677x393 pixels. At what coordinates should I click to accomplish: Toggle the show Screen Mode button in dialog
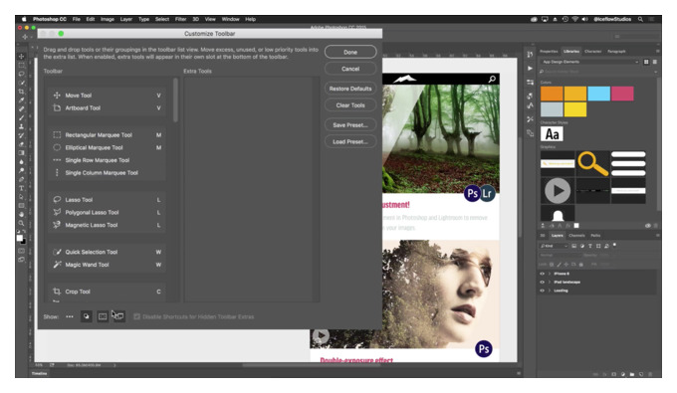[118, 316]
